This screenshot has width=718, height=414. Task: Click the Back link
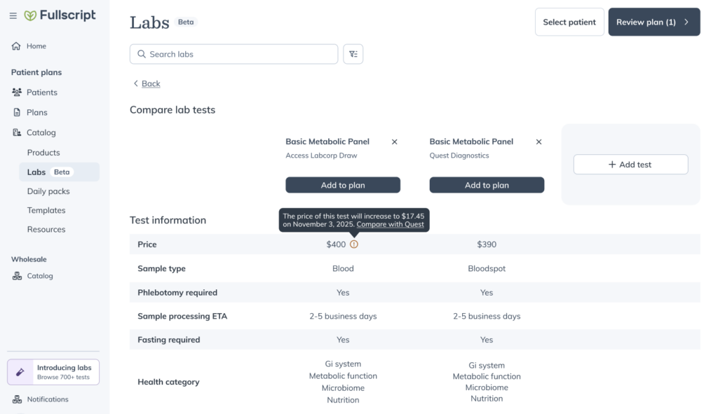150,83
